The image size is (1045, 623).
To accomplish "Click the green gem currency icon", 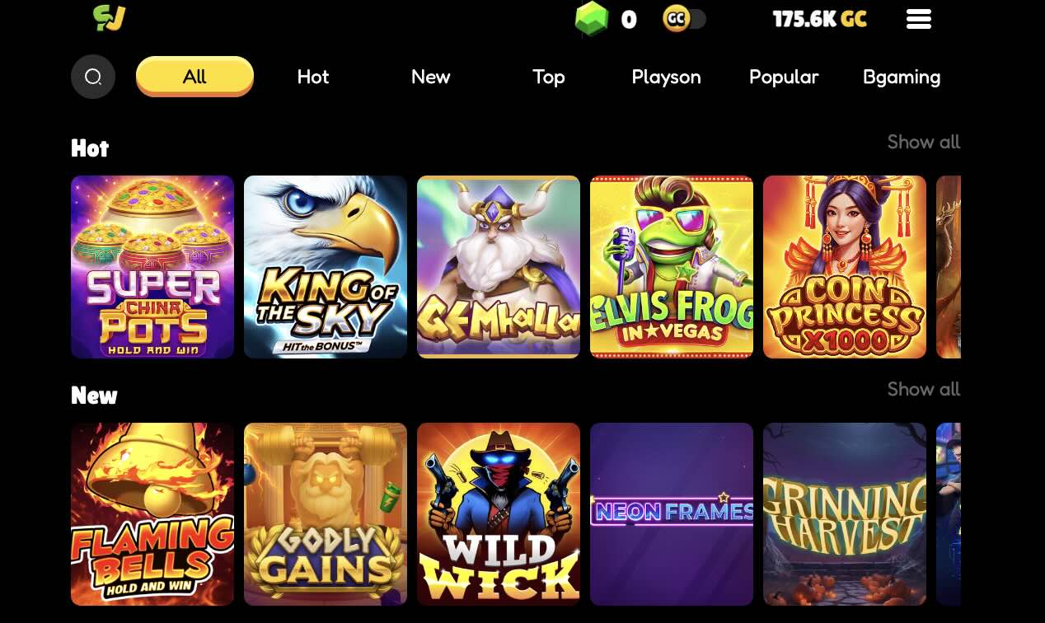I will pyautogui.click(x=591, y=19).
